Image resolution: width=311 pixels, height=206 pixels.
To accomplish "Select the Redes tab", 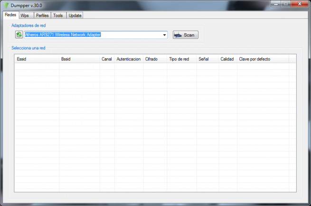I will click(x=10, y=15).
